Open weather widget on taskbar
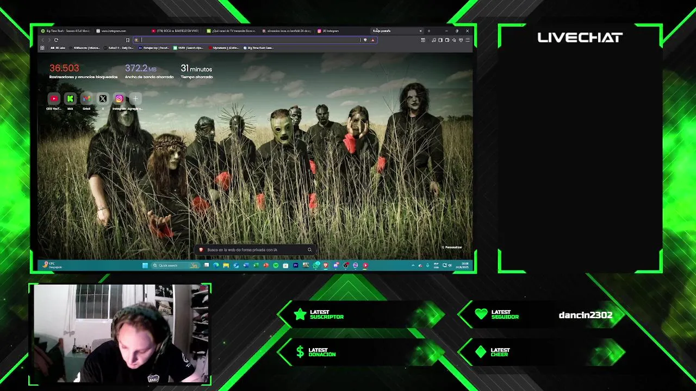The image size is (696, 391). tap(53, 266)
